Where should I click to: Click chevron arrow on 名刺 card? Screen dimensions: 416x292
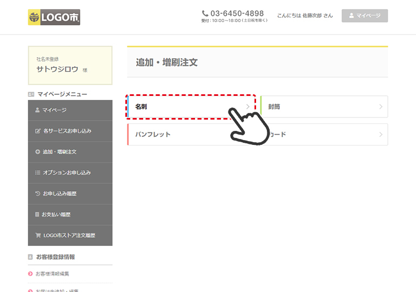pos(248,107)
